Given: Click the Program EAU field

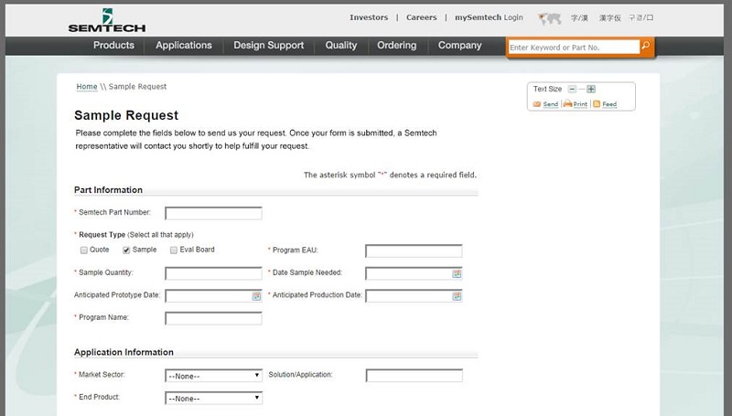Looking at the screenshot, I should [414, 251].
